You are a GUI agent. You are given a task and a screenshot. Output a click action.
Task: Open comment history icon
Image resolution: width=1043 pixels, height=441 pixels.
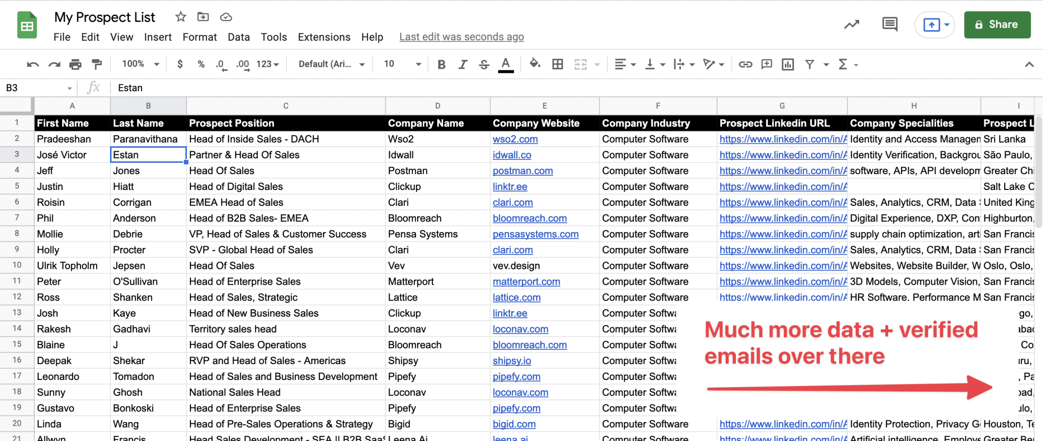(x=890, y=24)
